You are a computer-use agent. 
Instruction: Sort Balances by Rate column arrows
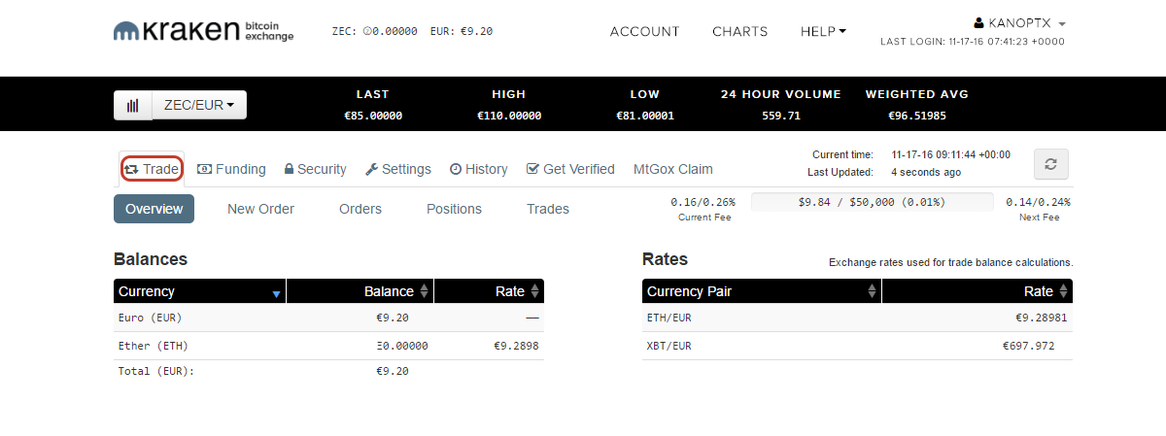coord(534,291)
